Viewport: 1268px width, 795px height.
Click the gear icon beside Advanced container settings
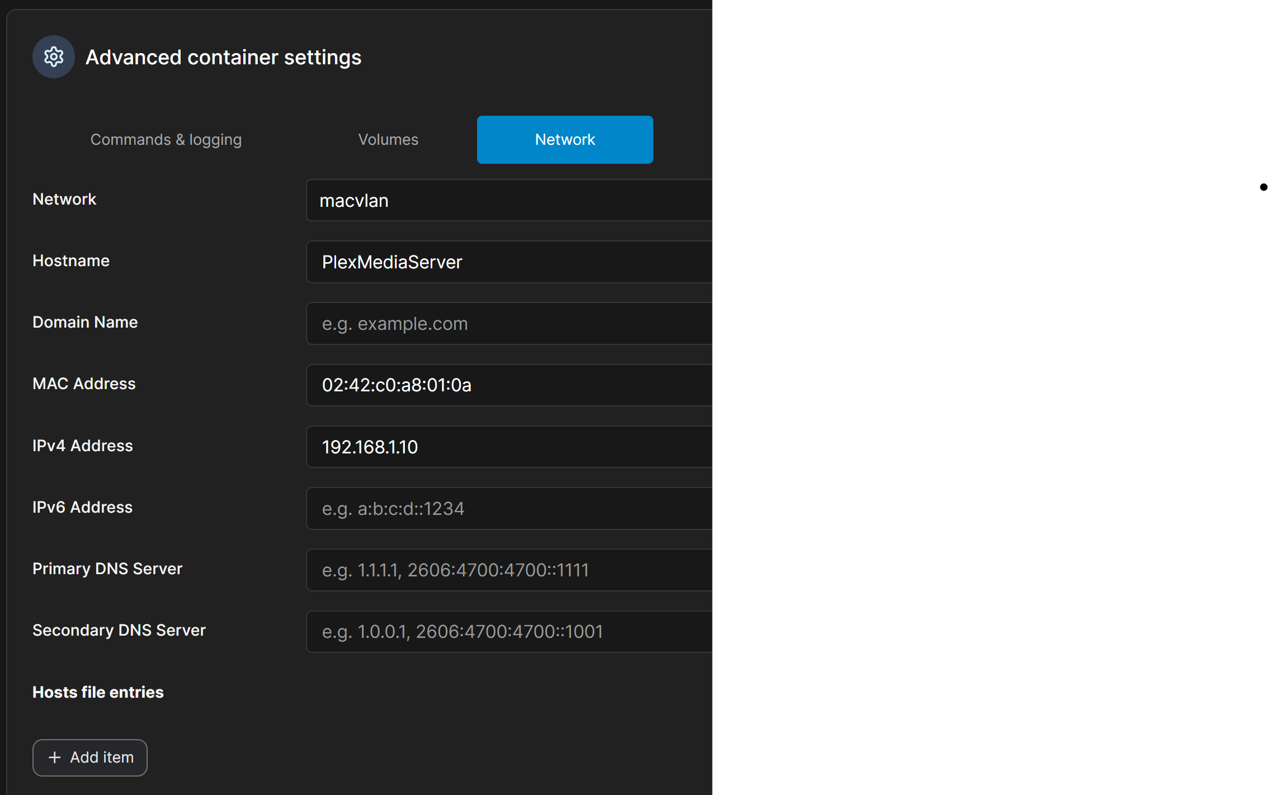(x=54, y=57)
